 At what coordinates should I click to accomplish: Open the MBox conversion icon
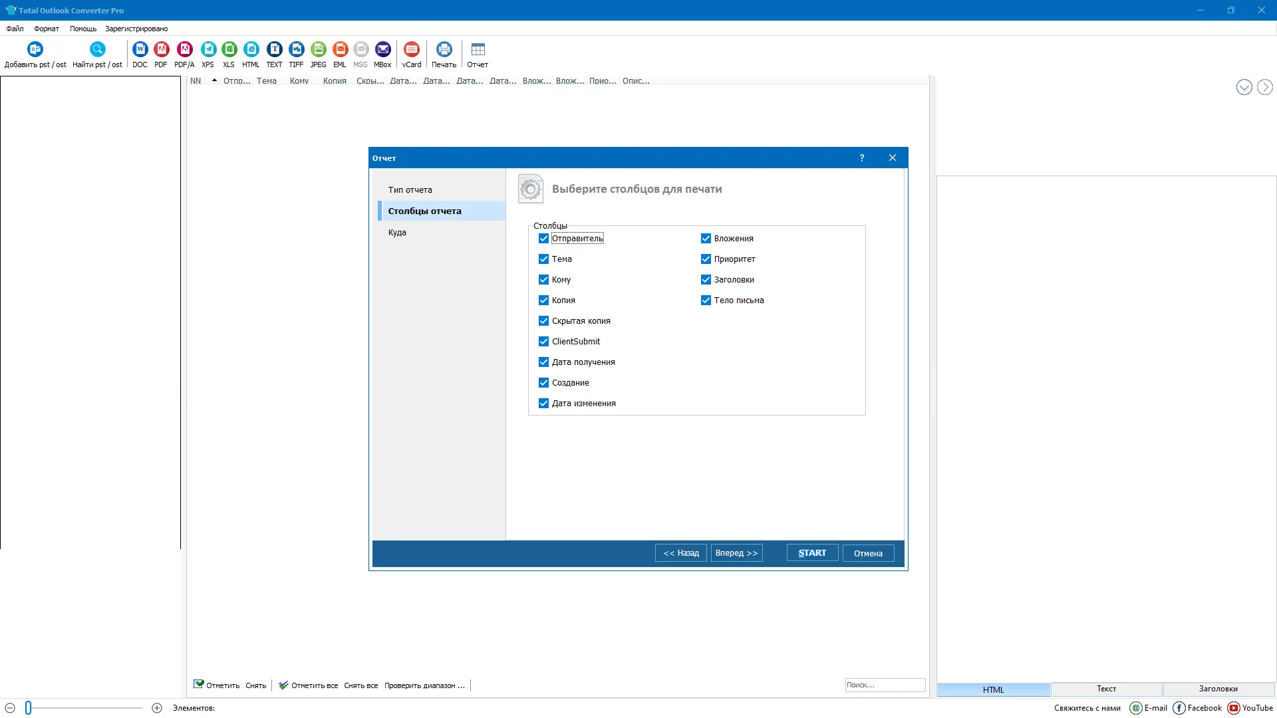(x=382, y=49)
